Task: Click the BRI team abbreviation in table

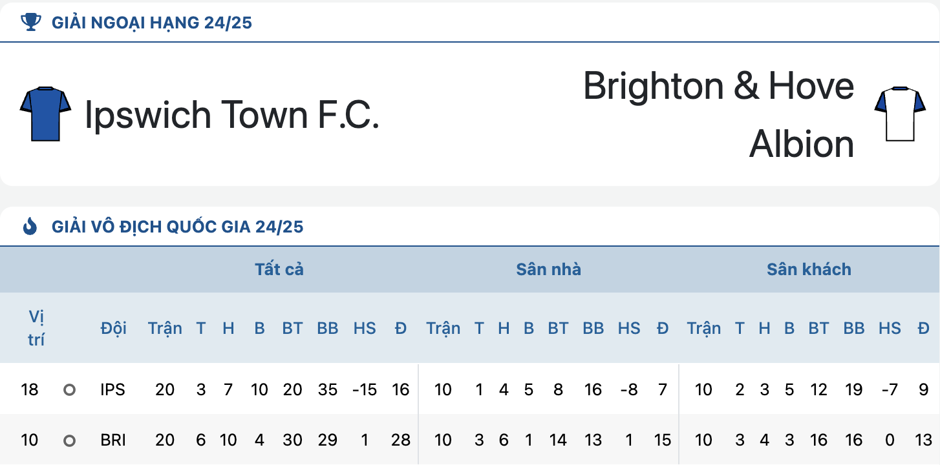Action: click(113, 440)
